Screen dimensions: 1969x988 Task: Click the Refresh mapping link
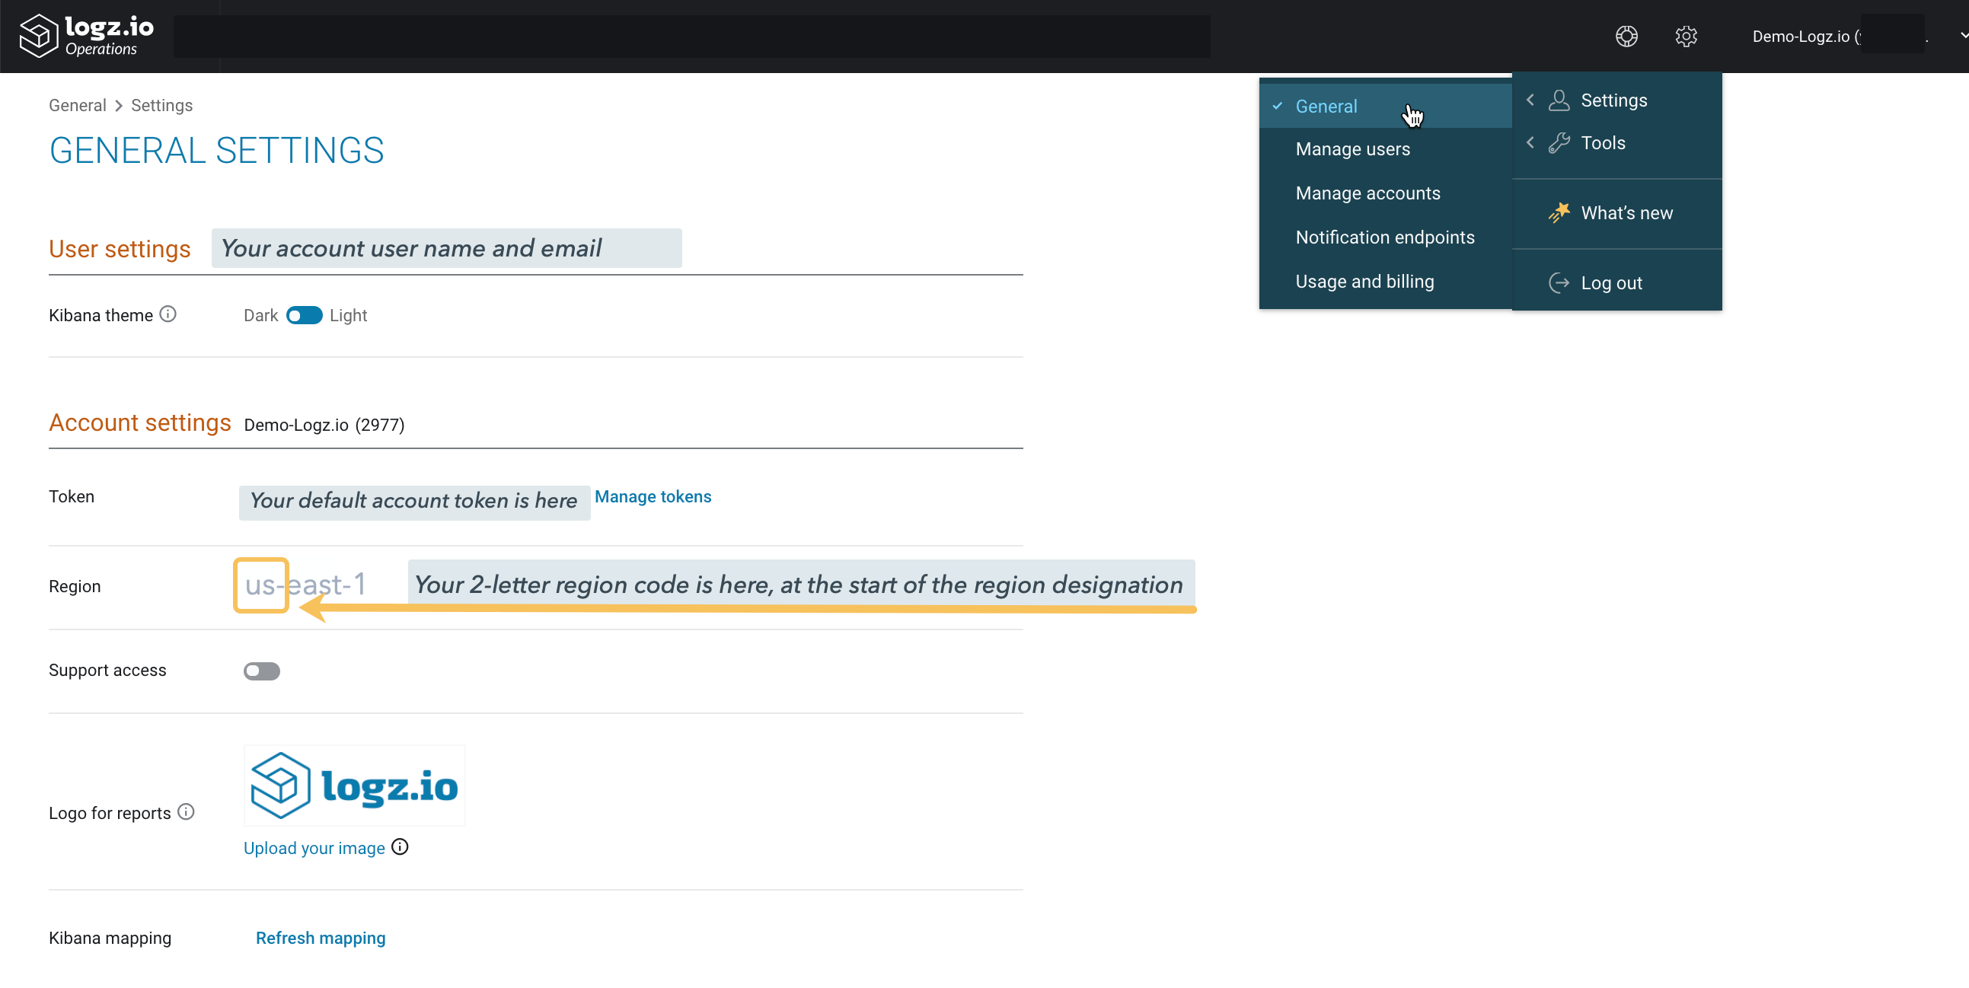pyautogui.click(x=321, y=938)
